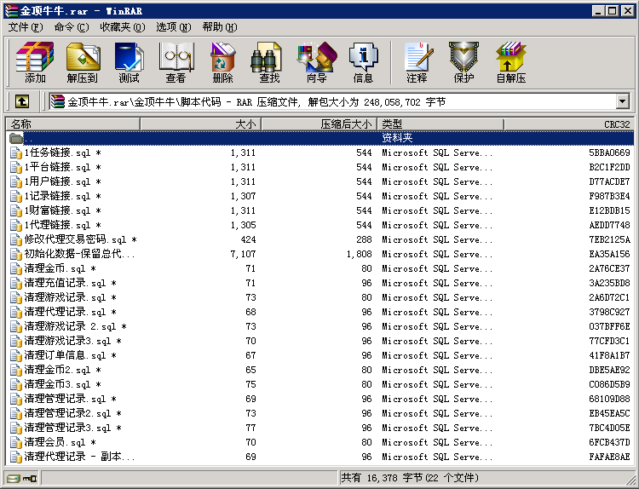Click the 自解压 (SFX) toolbar icon
The image size is (639, 489).
click(510, 62)
